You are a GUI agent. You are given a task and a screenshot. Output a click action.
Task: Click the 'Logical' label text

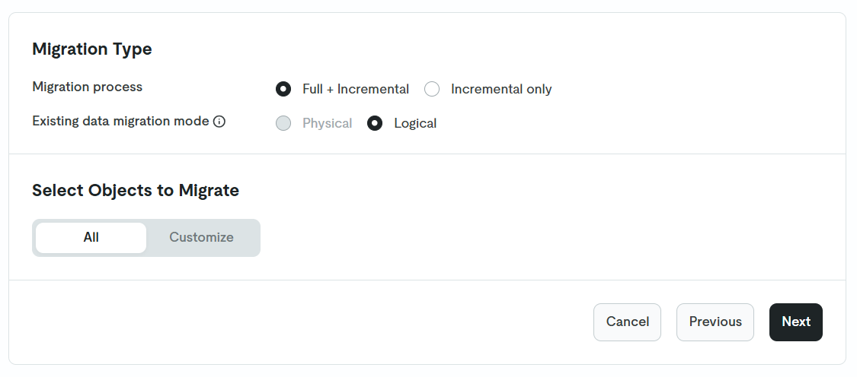415,123
